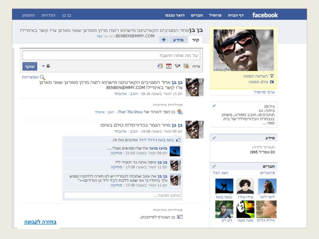Click the fan activity icon near That '70s Show
Image resolution: width=319 pixels, height=239 pixels.
tap(180, 112)
